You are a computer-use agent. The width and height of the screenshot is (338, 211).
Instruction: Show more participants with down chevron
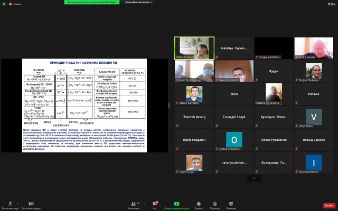[254, 178]
